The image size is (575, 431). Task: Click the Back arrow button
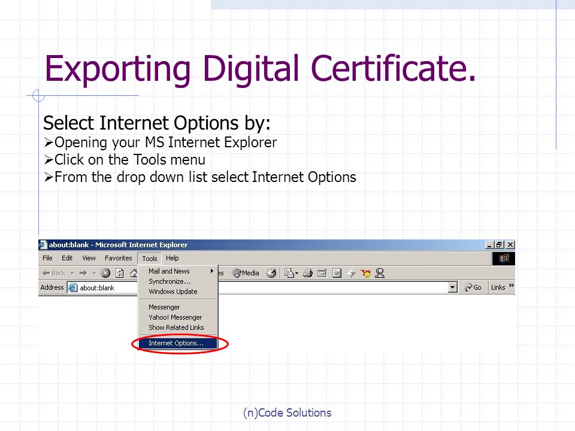53,273
